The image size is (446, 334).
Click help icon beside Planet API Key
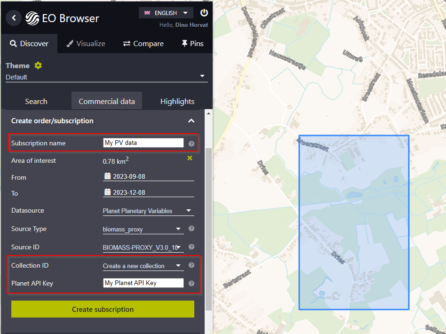coord(191,283)
